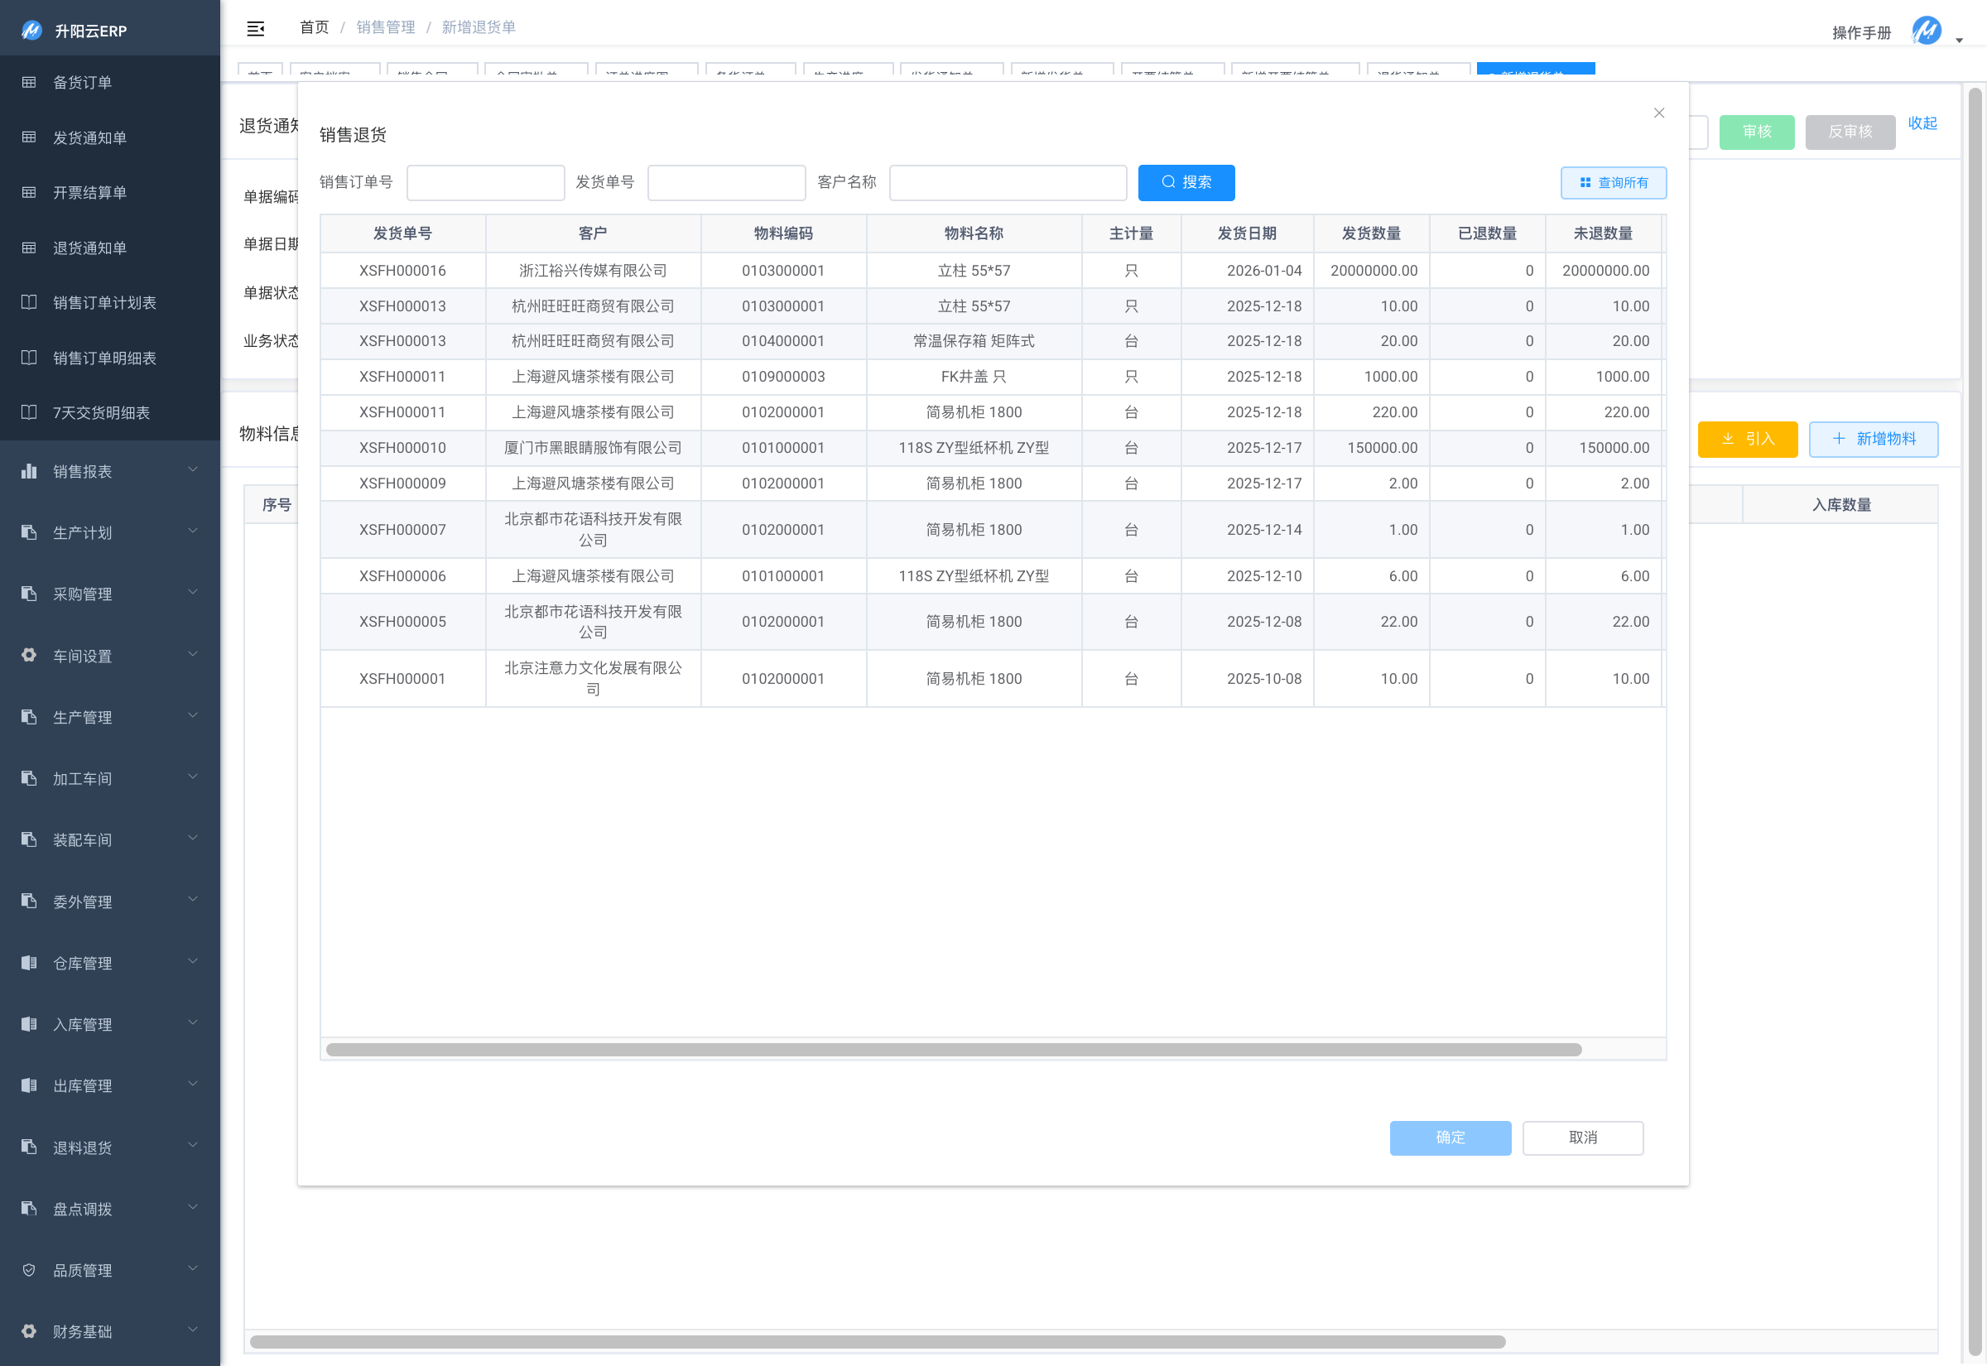The image size is (1987, 1366).
Task: Click the 7天交货明细表 book icon
Action: (29, 412)
